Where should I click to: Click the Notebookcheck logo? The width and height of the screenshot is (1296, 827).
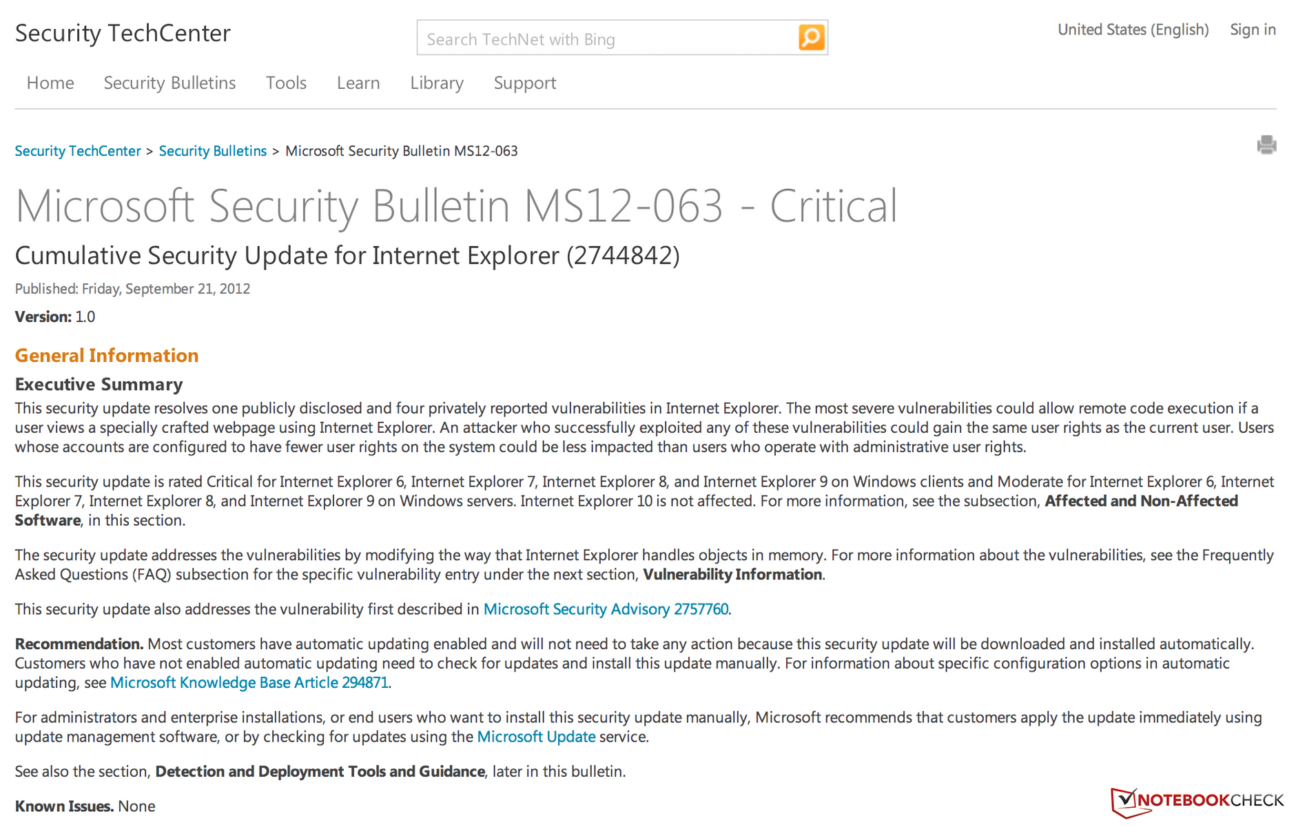point(1197,801)
